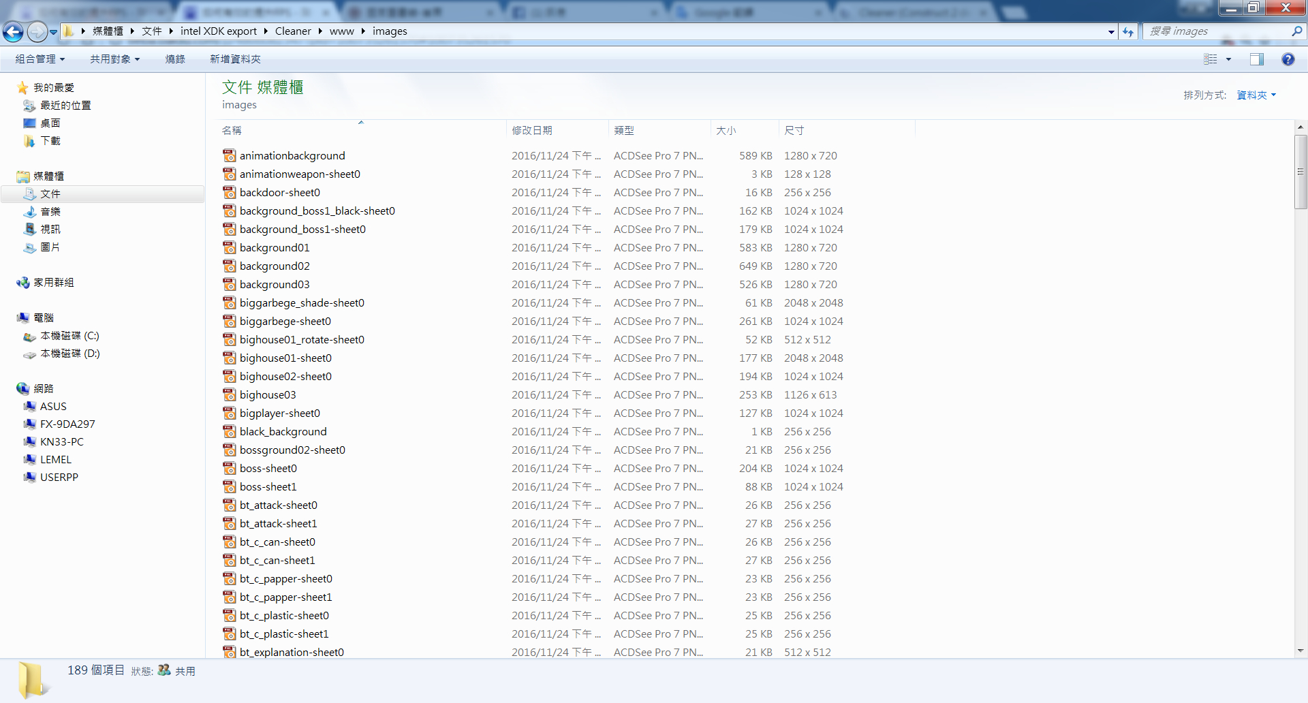The width and height of the screenshot is (1308, 703).
Task: Click the scrollbar down arrow
Action: click(x=1301, y=651)
